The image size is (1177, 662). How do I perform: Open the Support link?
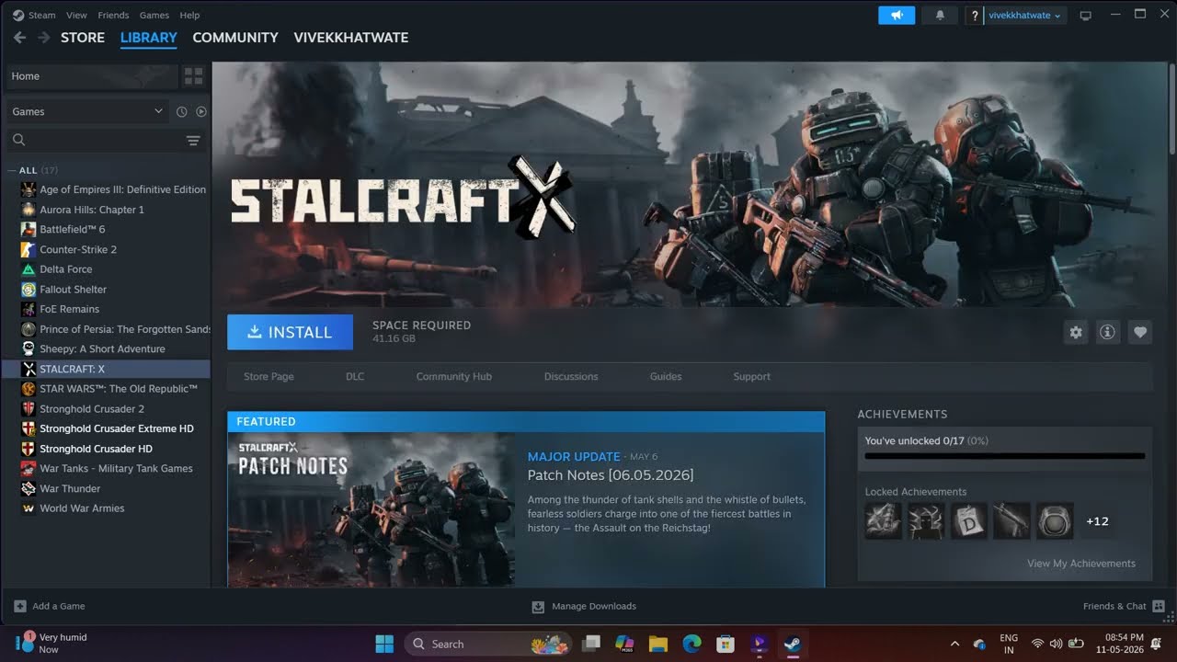(x=751, y=377)
